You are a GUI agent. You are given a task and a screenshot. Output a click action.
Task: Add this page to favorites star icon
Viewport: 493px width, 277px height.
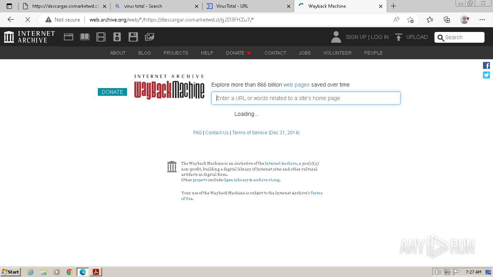coord(410,20)
